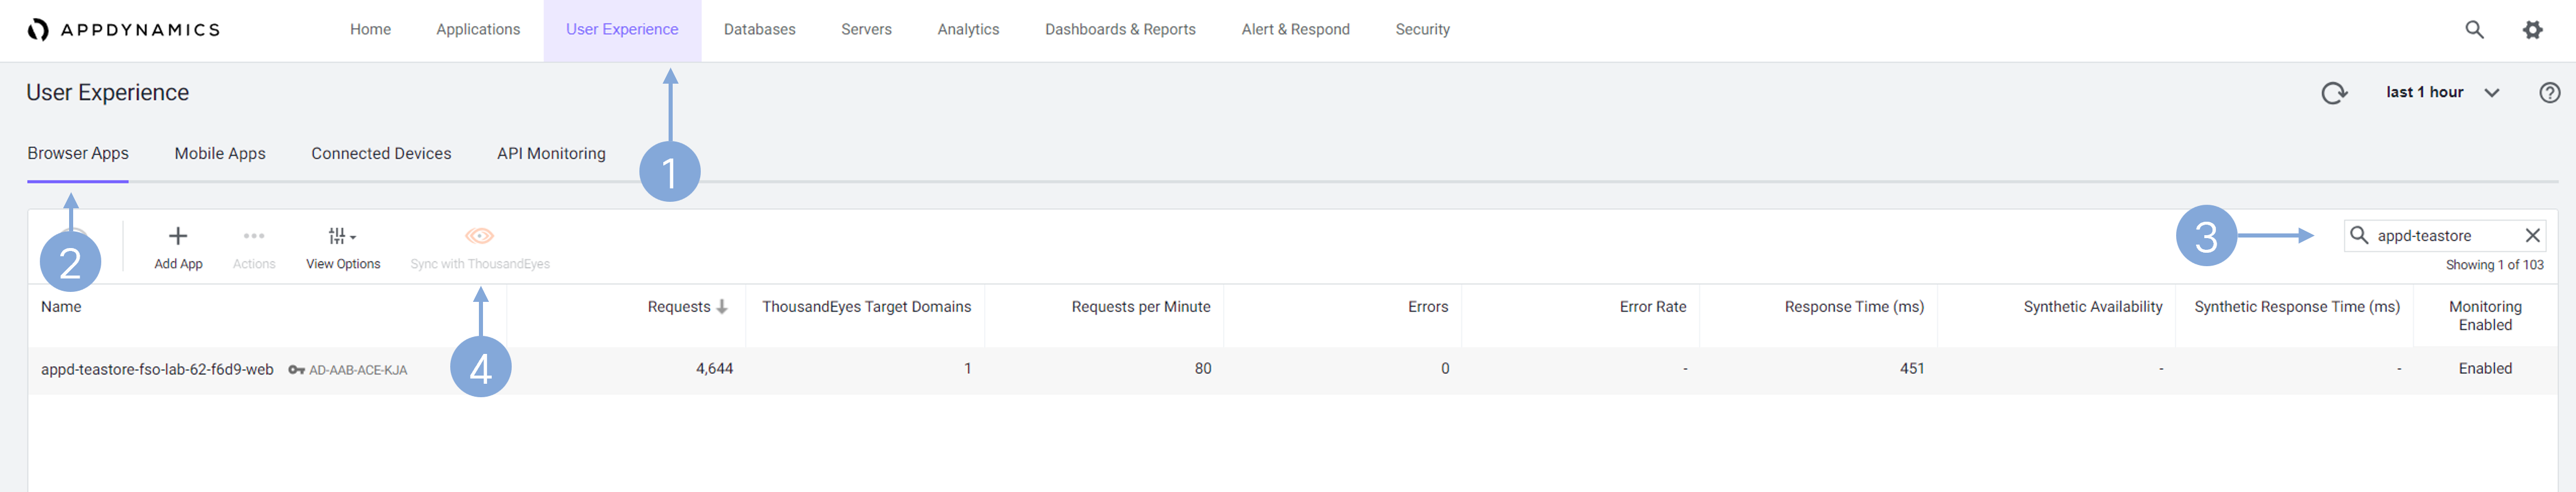Clear the appd-teastore search text
Viewport: 2576px width, 492px height.
(x=2532, y=236)
